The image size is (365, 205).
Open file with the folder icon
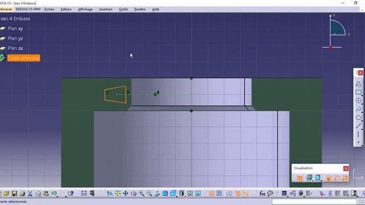click(x=6, y=194)
